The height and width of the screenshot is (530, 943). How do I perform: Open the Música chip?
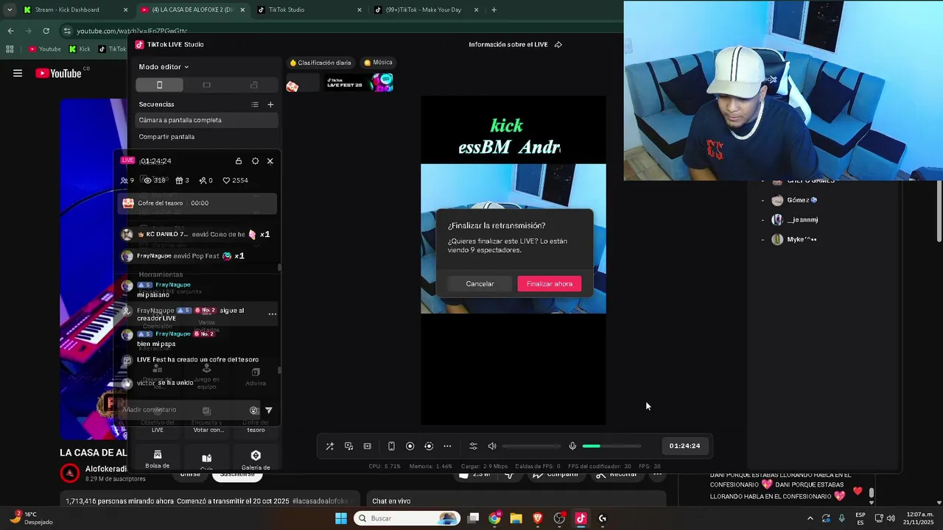(x=378, y=63)
